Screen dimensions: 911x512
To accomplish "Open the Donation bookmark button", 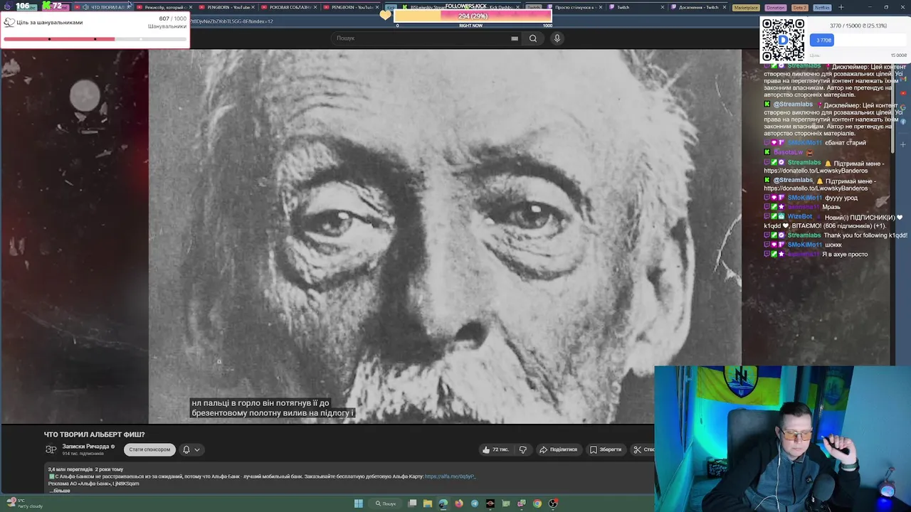I will pyautogui.click(x=776, y=7).
